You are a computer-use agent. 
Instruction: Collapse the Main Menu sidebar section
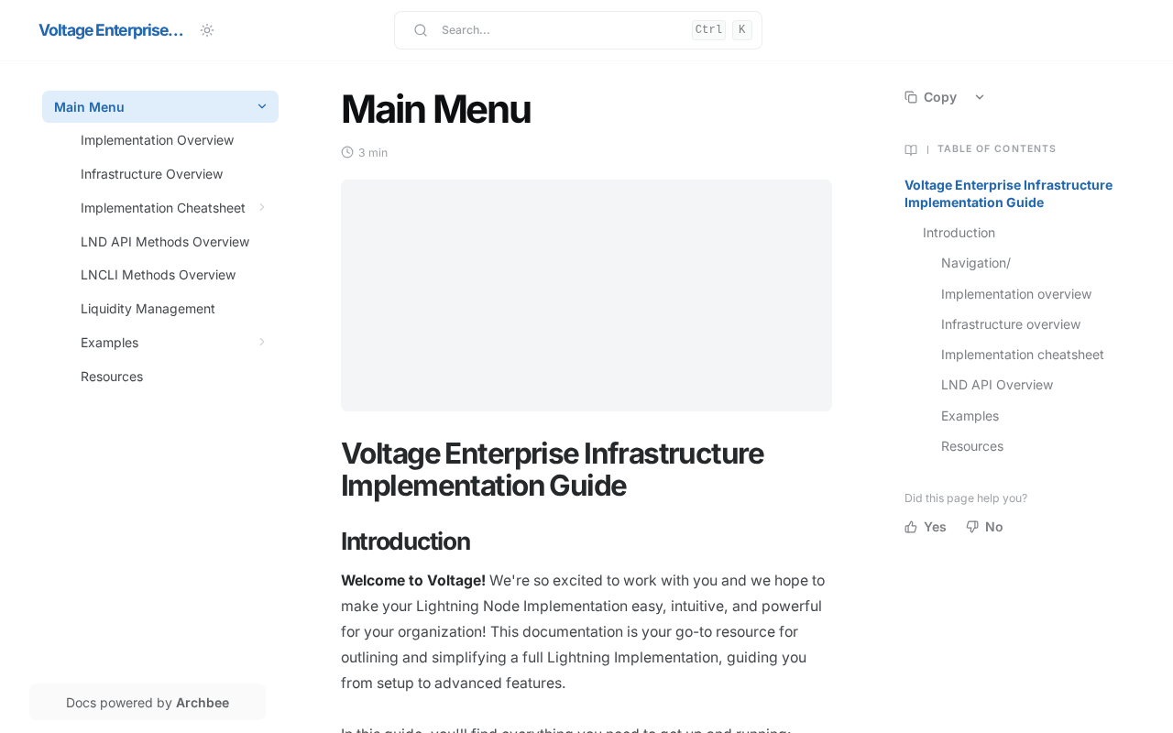click(x=262, y=107)
